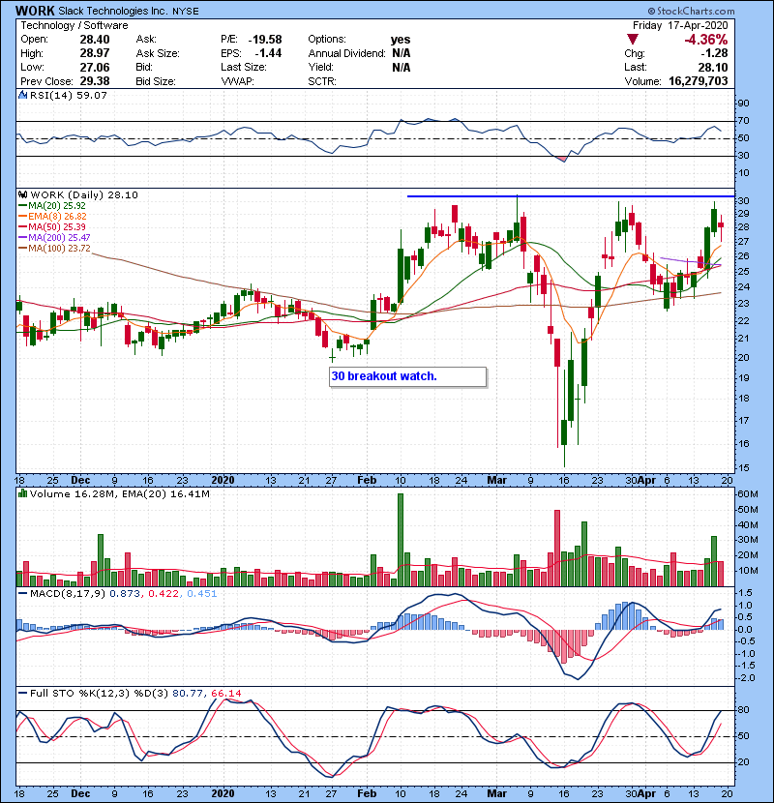Click the 'Mar' label on price chart axis
The width and height of the screenshot is (774, 803).
pos(497,481)
